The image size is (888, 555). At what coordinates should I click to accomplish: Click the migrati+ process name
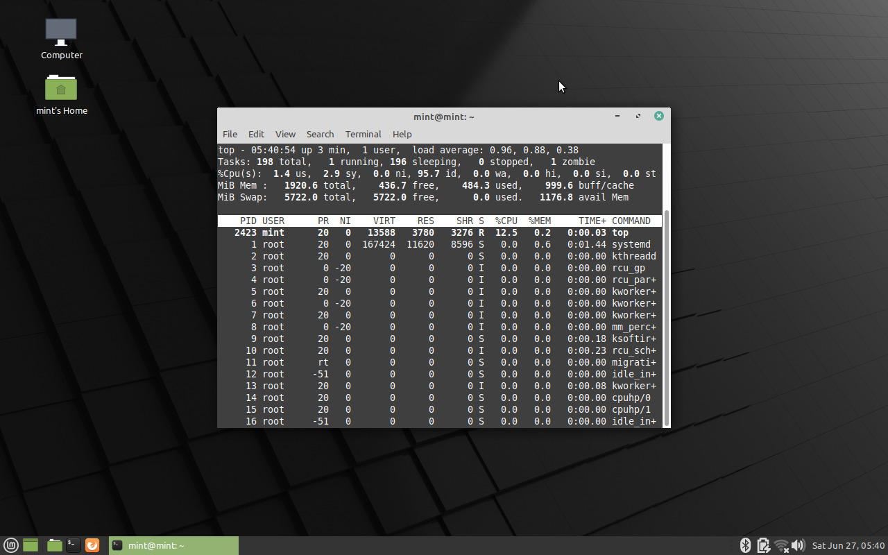click(x=634, y=362)
